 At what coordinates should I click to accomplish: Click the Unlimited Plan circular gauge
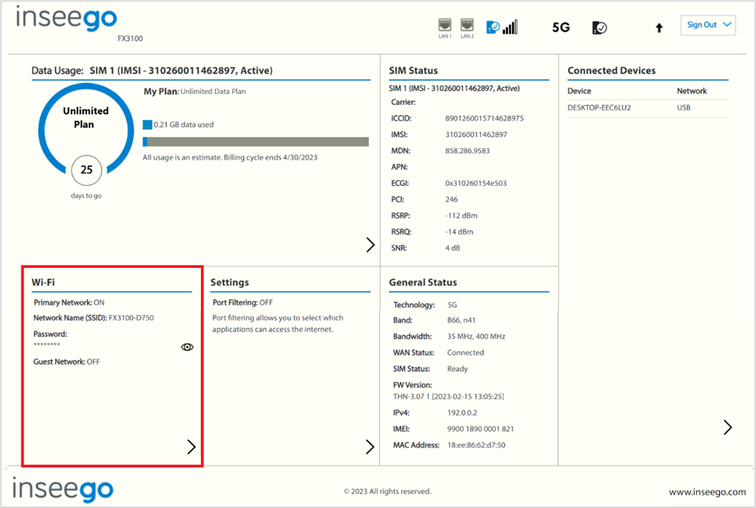pos(86,130)
